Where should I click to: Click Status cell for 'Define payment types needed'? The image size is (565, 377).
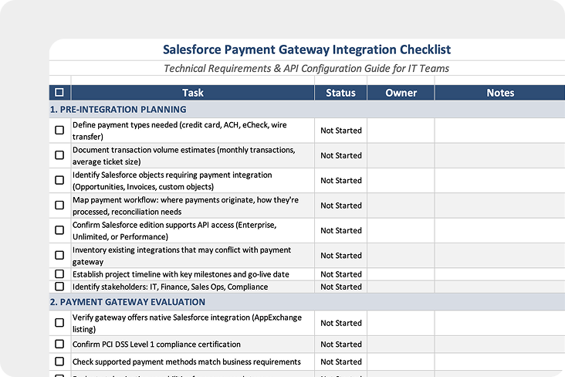(341, 131)
